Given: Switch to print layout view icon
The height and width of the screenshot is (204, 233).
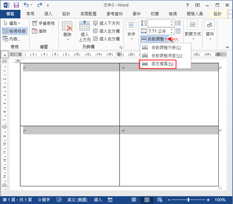Looking at the screenshot, I should pos(147,200).
